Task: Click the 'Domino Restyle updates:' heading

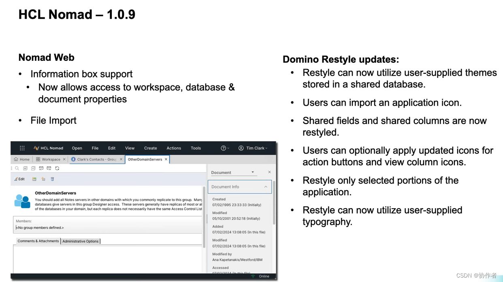Action: (341, 59)
